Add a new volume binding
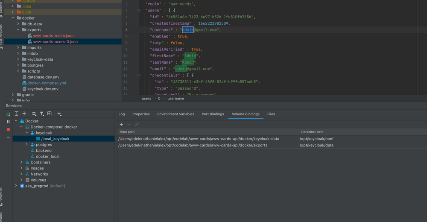427x222 pixels. coord(121,124)
